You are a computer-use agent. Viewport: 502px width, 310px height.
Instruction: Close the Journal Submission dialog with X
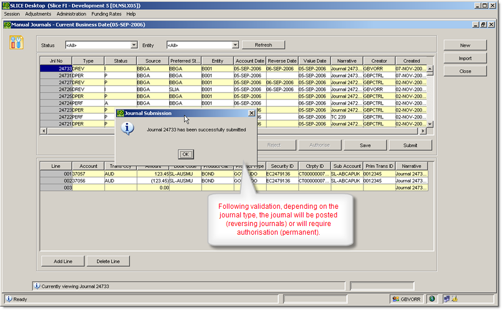[x=251, y=113]
